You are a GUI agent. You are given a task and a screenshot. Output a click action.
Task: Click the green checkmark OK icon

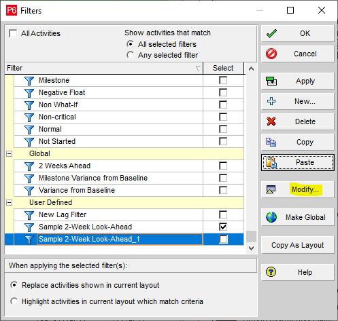pos(271,33)
